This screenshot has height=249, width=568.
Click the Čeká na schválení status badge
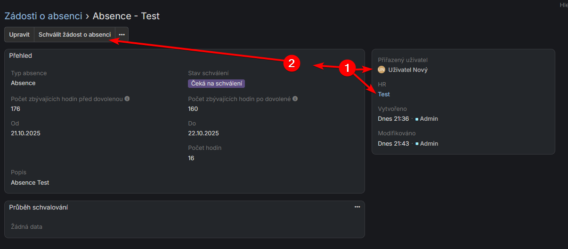[x=216, y=84]
